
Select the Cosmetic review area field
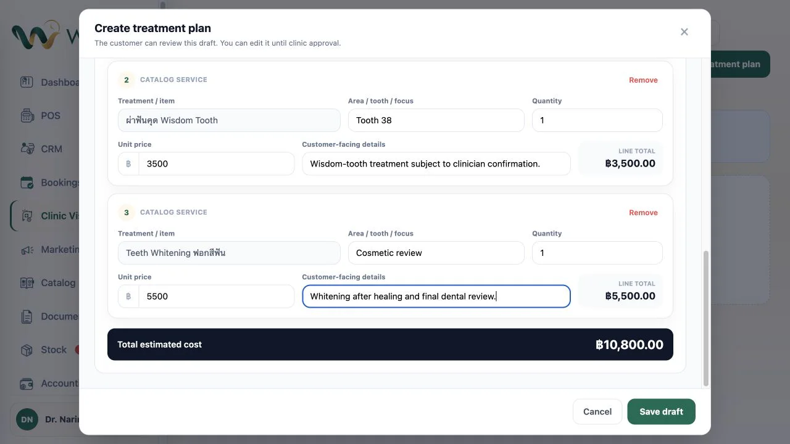click(436, 253)
